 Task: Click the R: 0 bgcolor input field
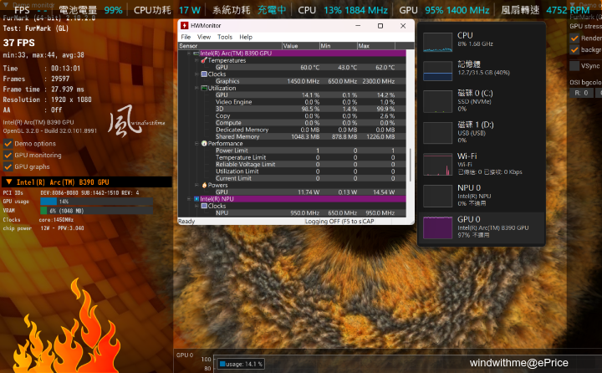581,93
